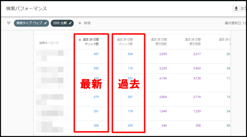
Task: Select the impressions value 344
Action: pos(164,125)
